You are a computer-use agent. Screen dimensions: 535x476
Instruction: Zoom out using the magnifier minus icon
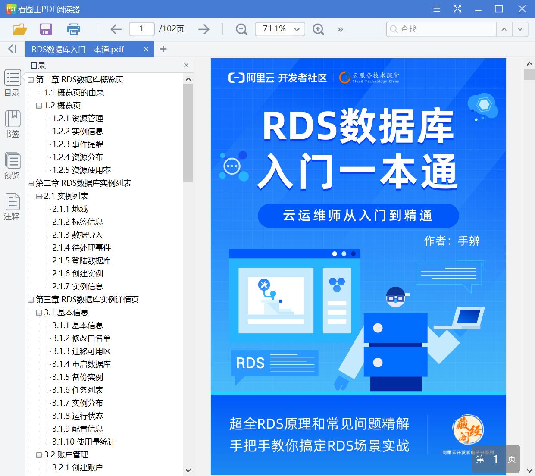pos(241,29)
